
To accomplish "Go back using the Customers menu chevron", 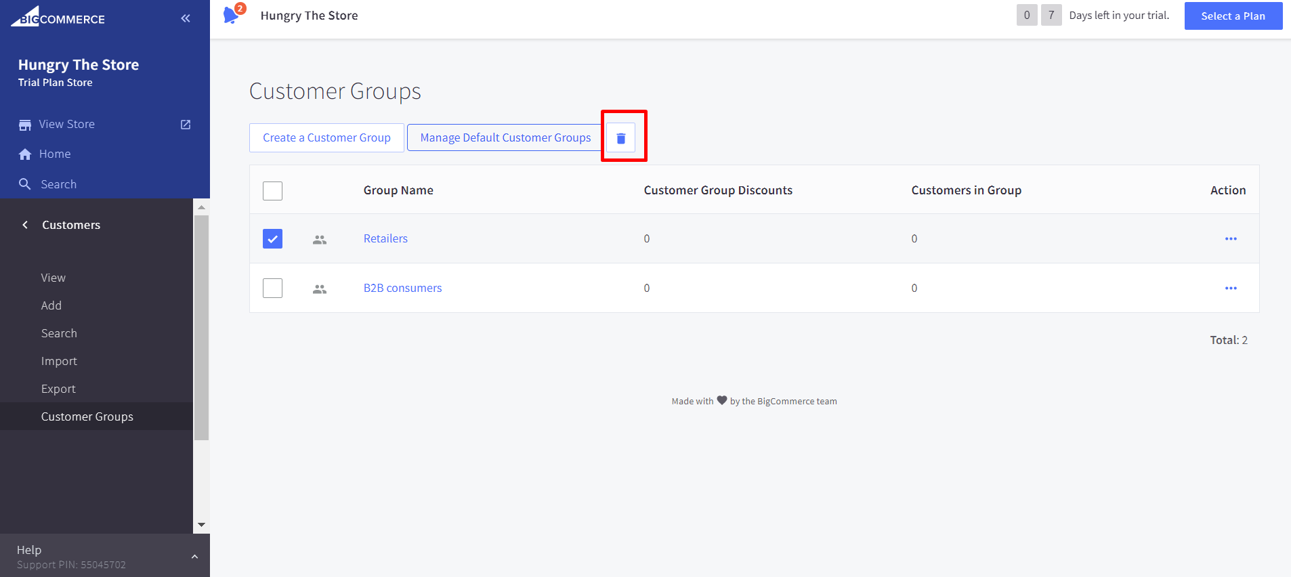I will point(25,225).
